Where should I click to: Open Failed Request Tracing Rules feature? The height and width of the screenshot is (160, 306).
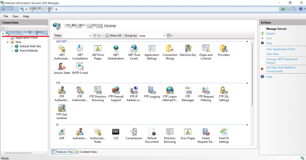click(x=206, y=136)
